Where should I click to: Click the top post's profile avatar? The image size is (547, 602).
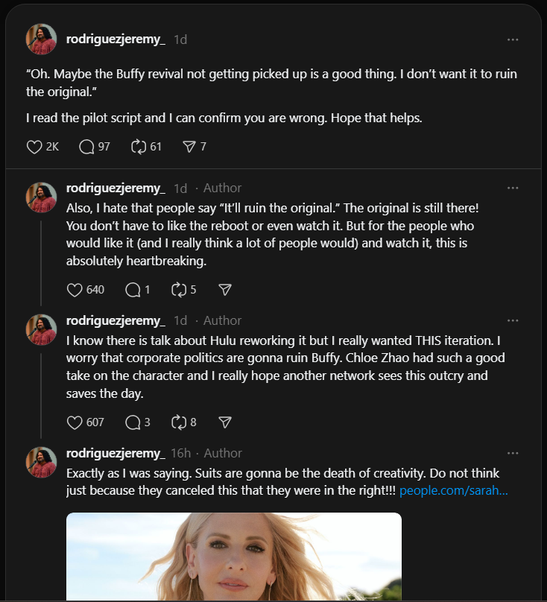[x=42, y=39]
